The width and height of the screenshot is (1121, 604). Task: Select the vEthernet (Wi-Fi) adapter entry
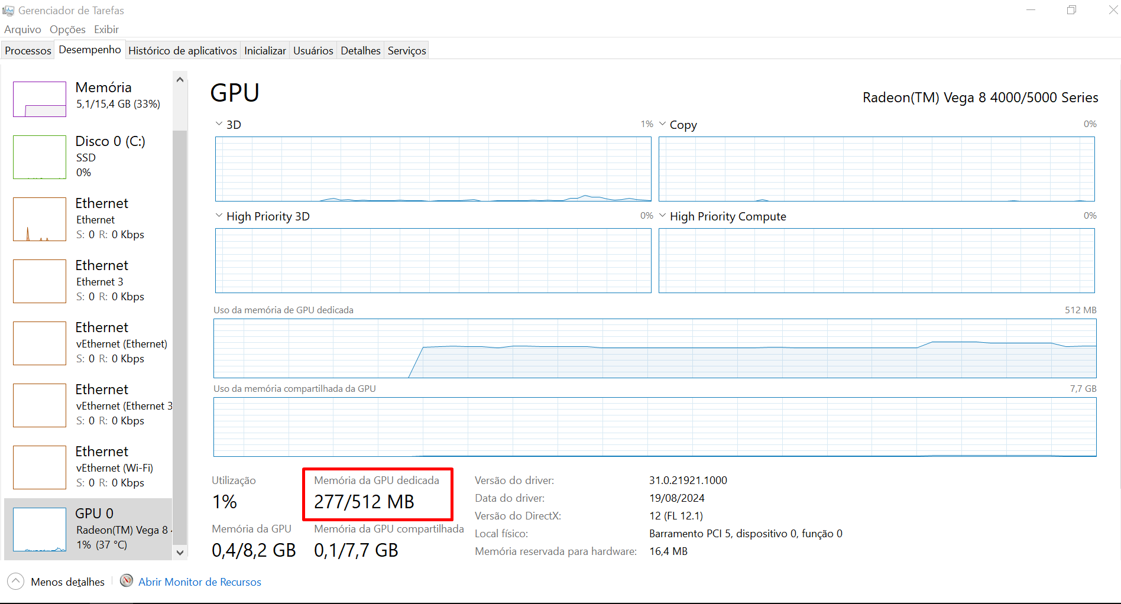[x=89, y=467]
